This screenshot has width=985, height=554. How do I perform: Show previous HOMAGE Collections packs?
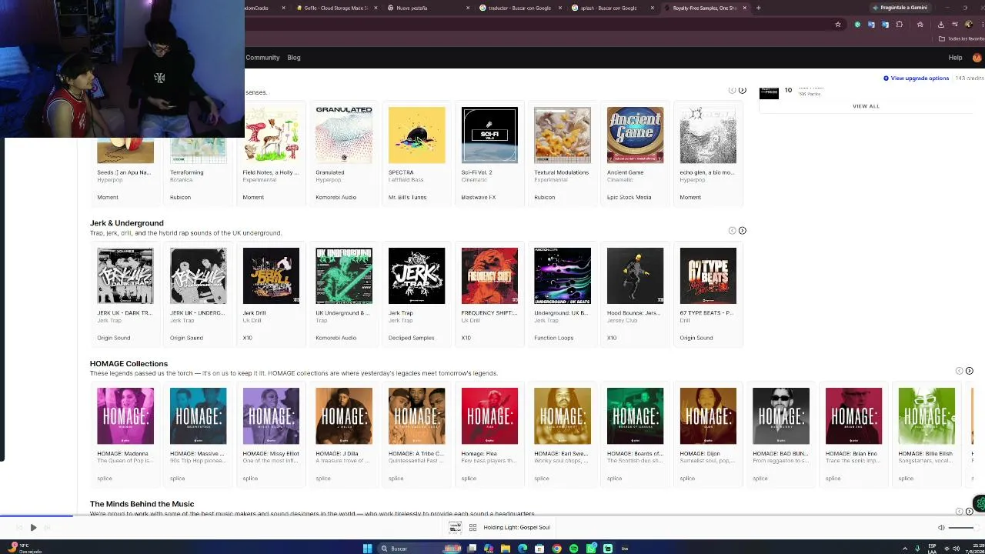tap(959, 371)
